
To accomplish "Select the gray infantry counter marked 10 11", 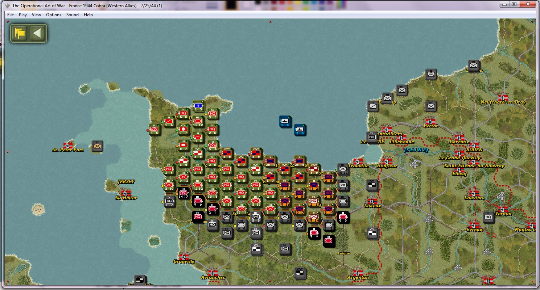I will tap(343, 169).
